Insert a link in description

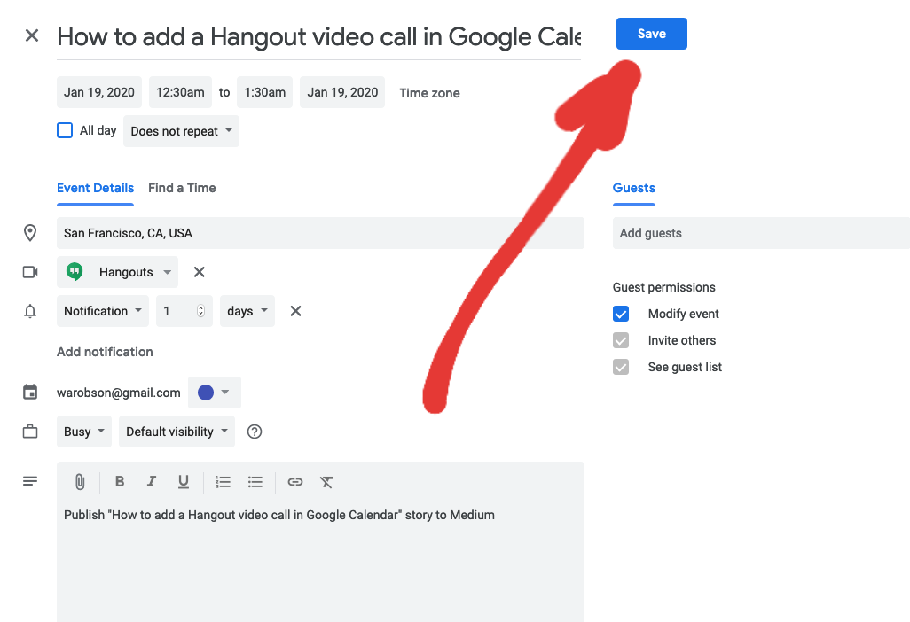295,482
